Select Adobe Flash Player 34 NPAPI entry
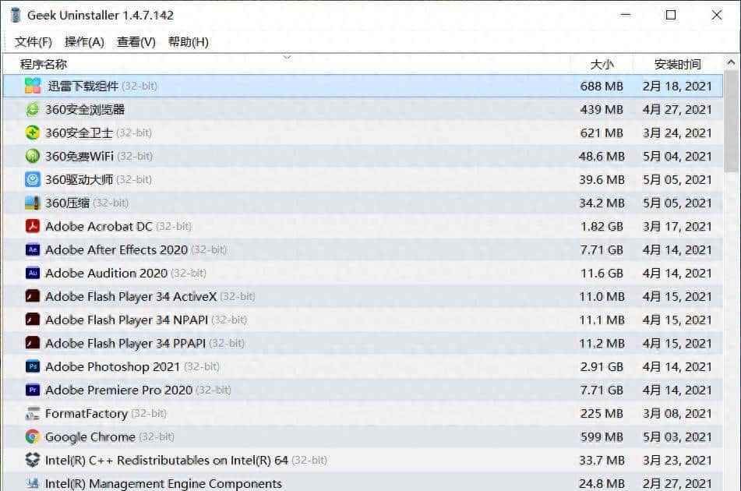The width and height of the screenshot is (741, 491). click(127, 320)
